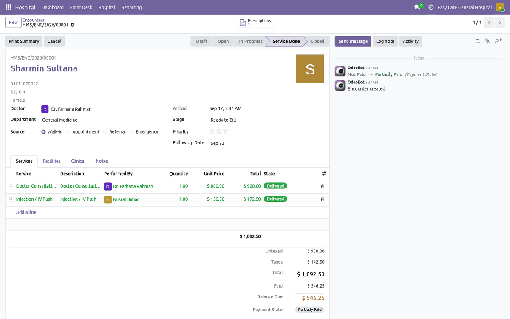Delete the Injection / IV Push line
The image size is (510, 319).
click(323, 199)
